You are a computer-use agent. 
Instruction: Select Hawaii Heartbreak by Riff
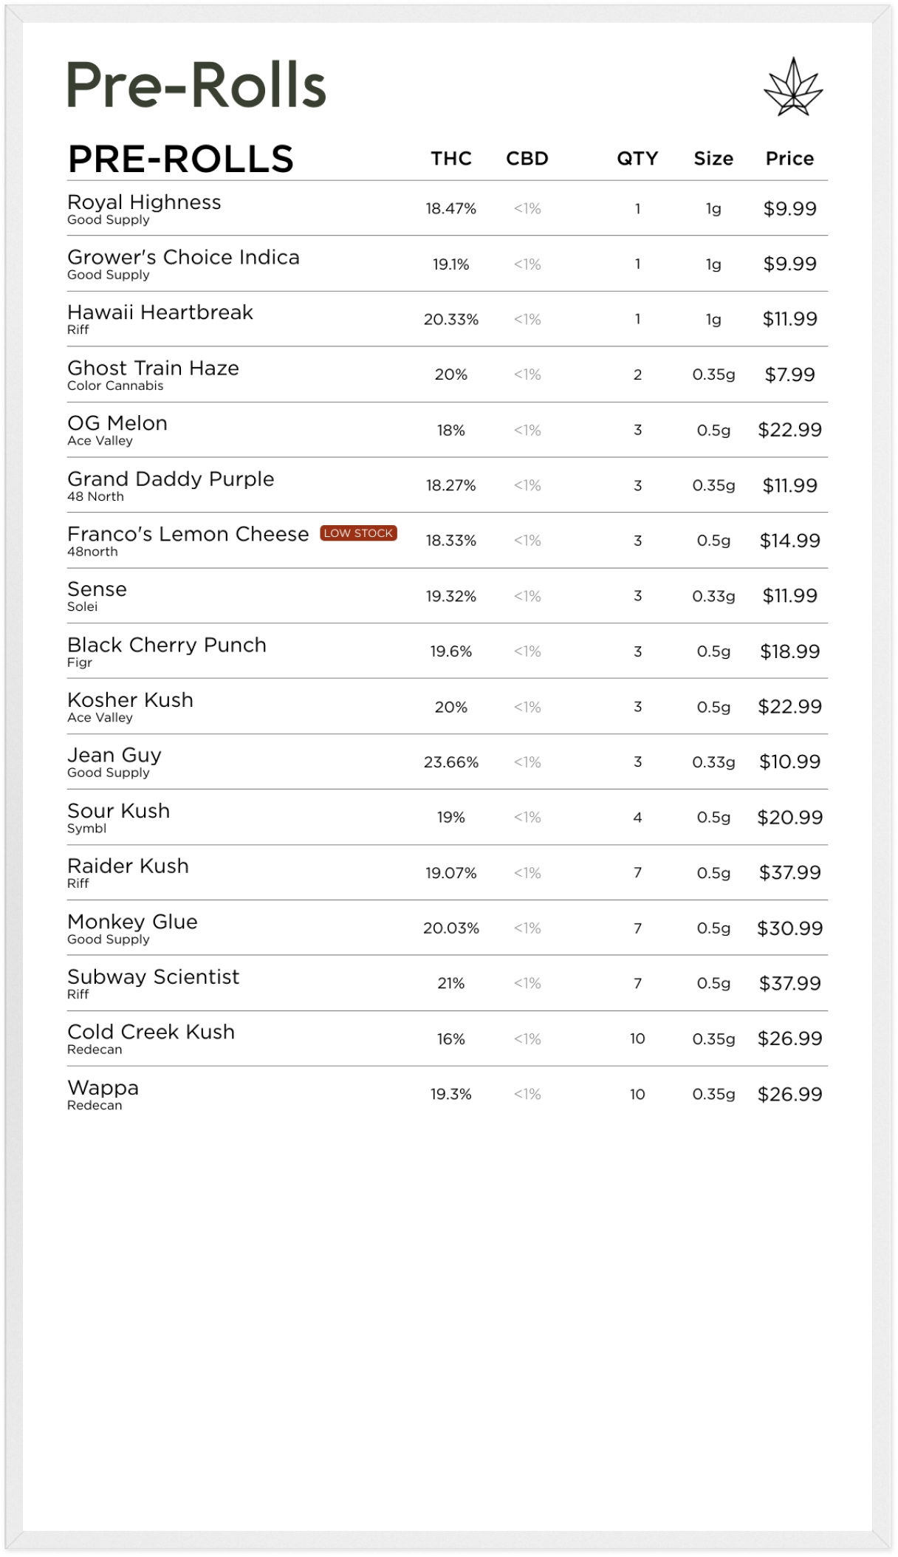(447, 319)
